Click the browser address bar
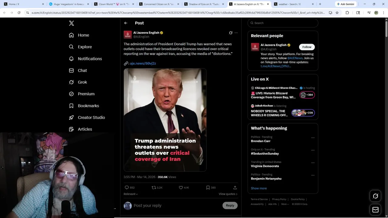Screen dimensions: 388x218 pos(178,13)
